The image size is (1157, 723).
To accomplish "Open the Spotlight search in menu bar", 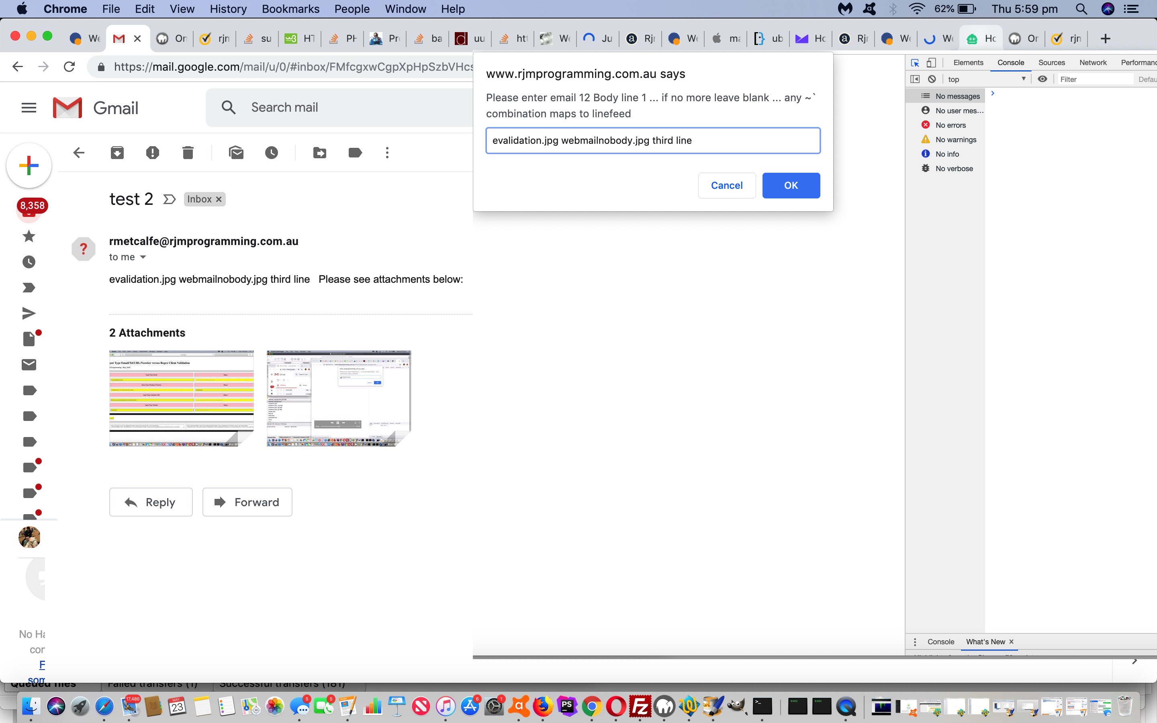I will click(x=1081, y=9).
